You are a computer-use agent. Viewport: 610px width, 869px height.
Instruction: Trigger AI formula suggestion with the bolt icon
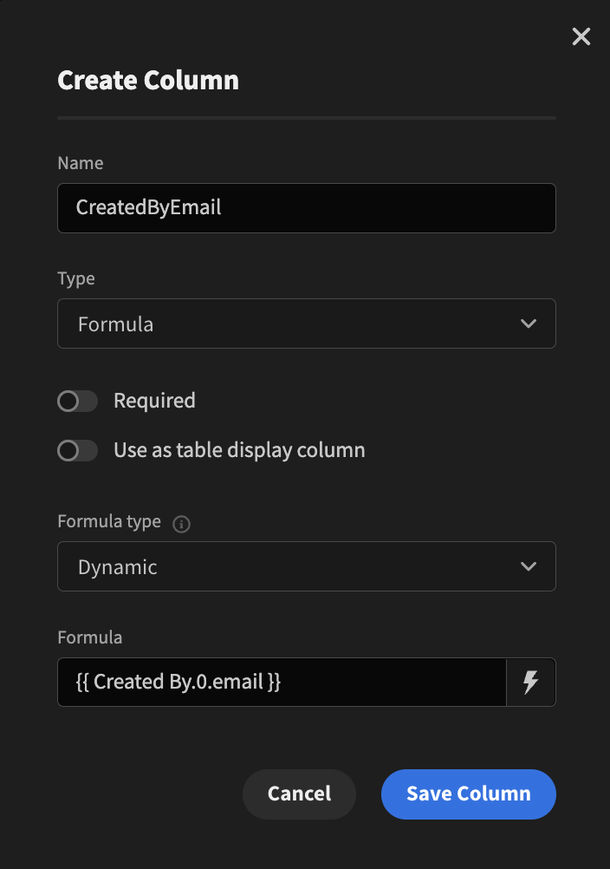(531, 682)
